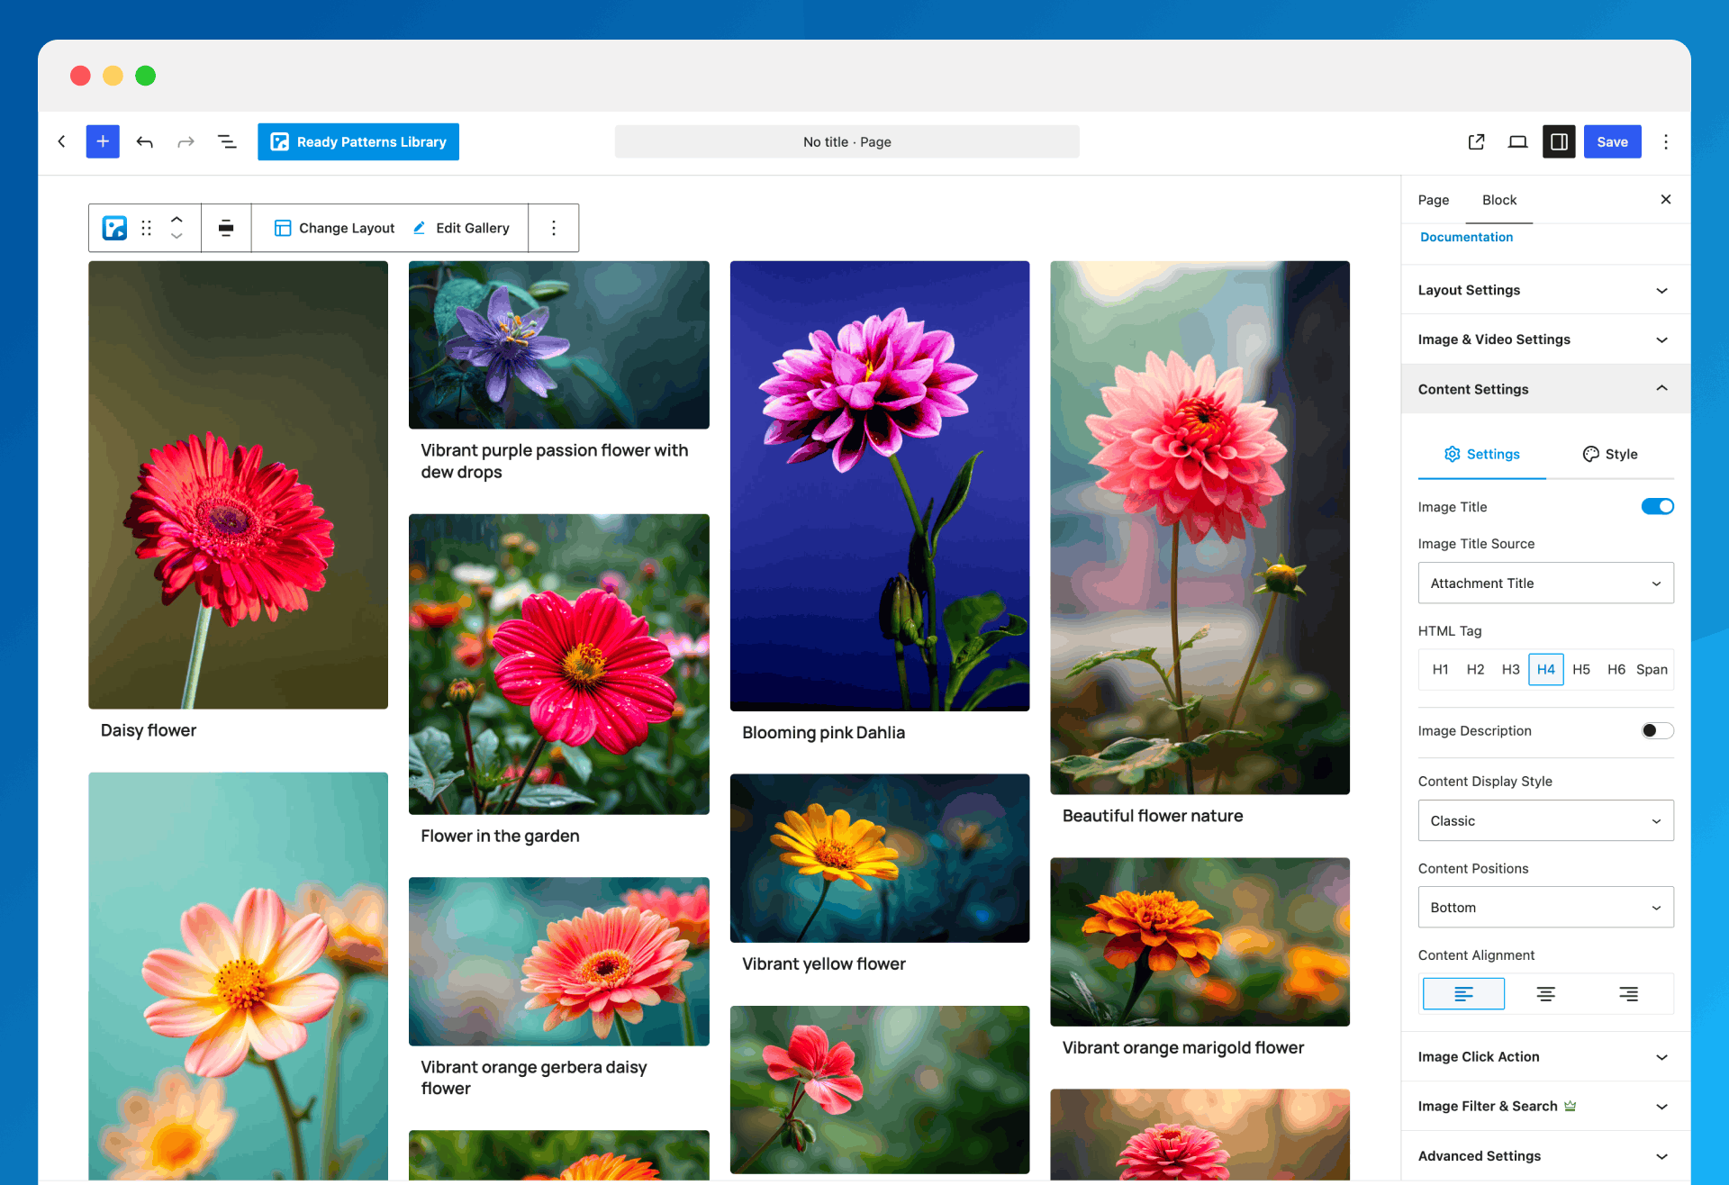
Task: Move block down with the arrow
Action: click(177, 237)
